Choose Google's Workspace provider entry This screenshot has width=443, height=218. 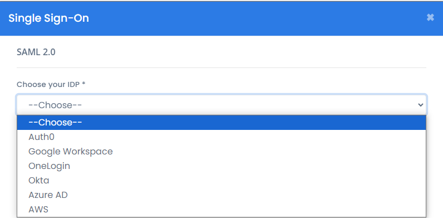pyautogui.click(x=221, y=152)
